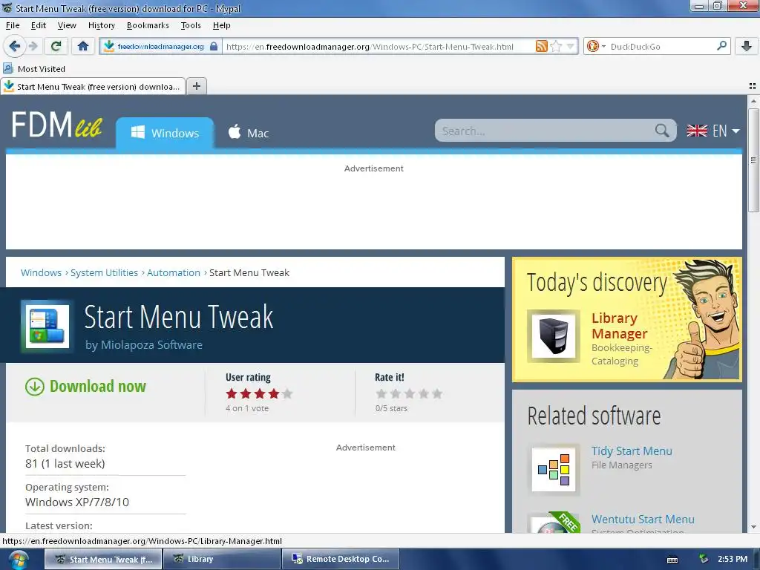Open the browser Home page
This screenshot has width=760, height=570.
(83, 47)
